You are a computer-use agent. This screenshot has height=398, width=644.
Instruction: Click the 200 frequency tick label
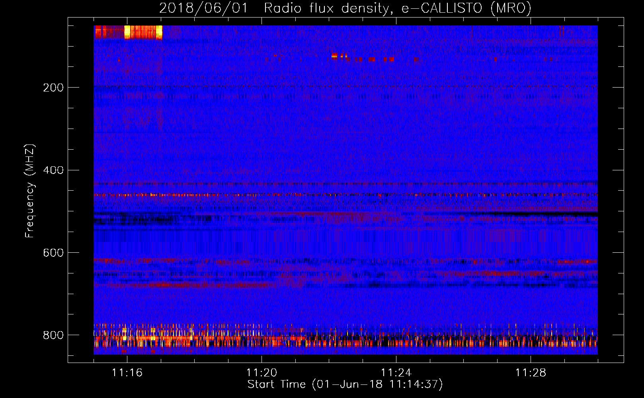click(x=53, y=88)
